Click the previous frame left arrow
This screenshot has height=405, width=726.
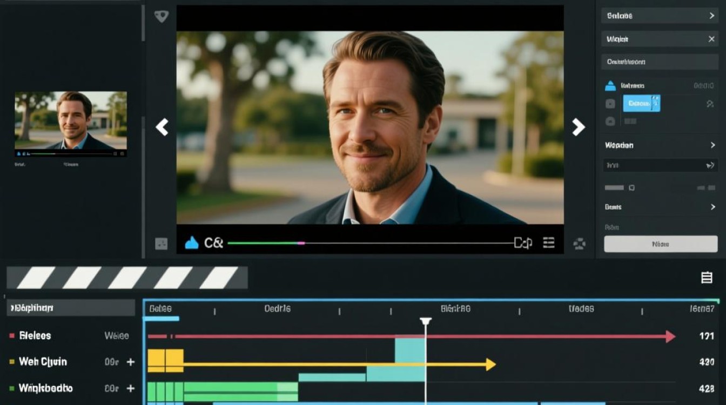(x=162, y=127)
